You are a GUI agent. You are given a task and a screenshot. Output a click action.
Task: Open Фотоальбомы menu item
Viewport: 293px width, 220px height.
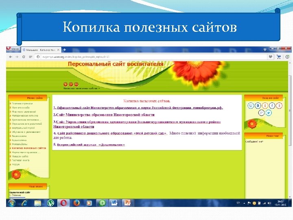coord(20,144)
